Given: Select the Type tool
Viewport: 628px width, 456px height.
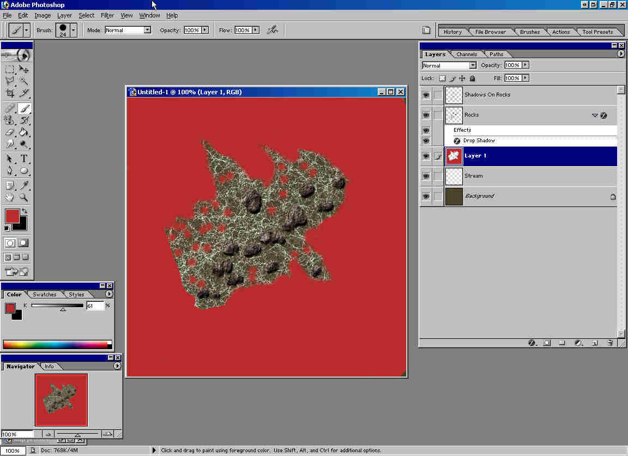Looking at the screenshot, I should pyautogui.click(x=24, y=159).
